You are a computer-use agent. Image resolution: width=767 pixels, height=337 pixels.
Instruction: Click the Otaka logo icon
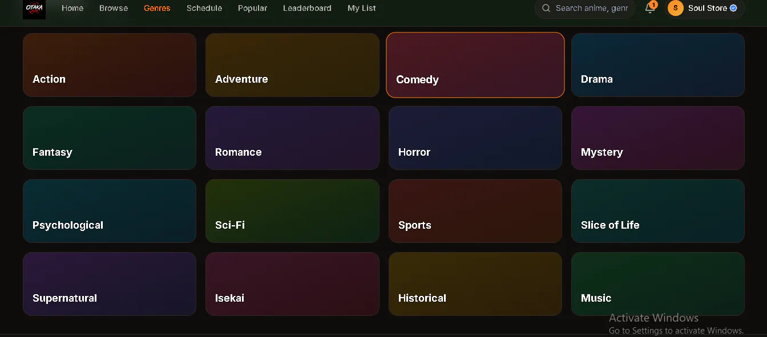point(34,9)
